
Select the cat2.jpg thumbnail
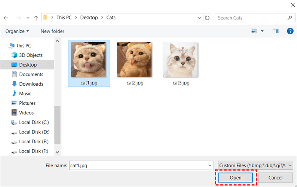134,59
